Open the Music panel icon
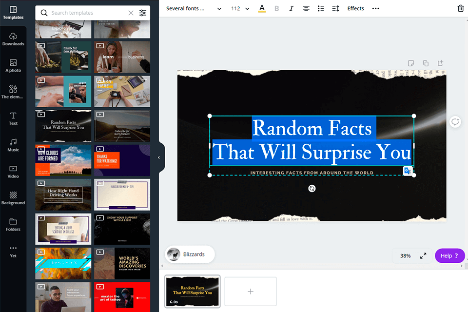This screenshot has height=312, width=468. point(13,145)
